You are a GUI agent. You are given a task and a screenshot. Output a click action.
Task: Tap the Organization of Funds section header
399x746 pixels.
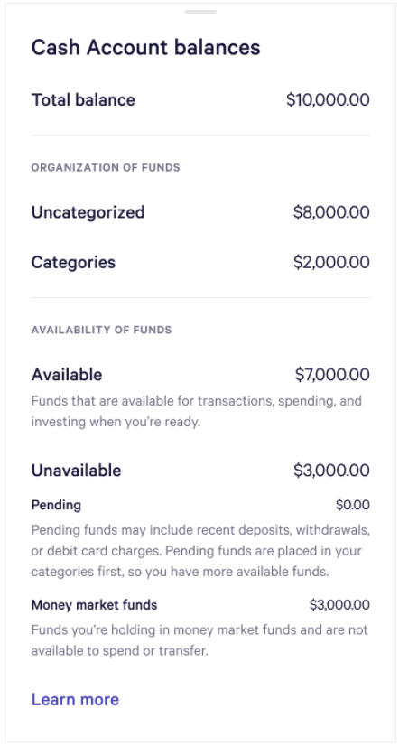click(106, 167)
